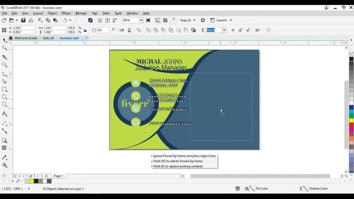
Task: Select the Interactive Fill tool
Action: (4, 165)
